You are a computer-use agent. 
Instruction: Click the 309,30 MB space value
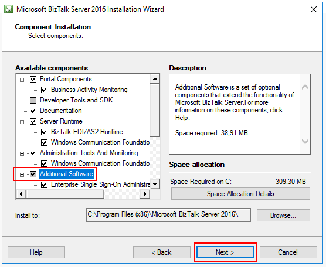[290, 182]
